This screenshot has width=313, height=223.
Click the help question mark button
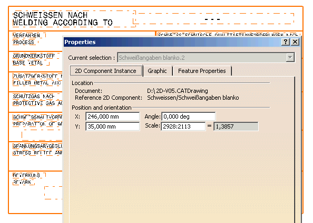tap(286, 42)
